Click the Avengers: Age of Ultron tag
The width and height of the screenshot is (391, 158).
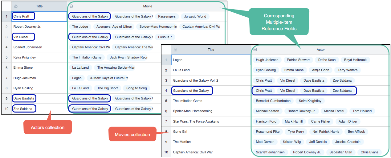pos(114,26)
